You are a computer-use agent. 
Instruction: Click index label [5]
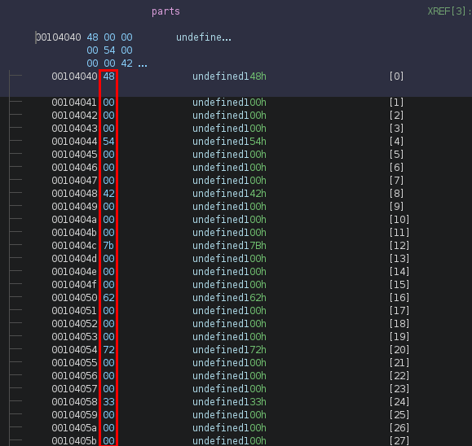click(396, 155)
